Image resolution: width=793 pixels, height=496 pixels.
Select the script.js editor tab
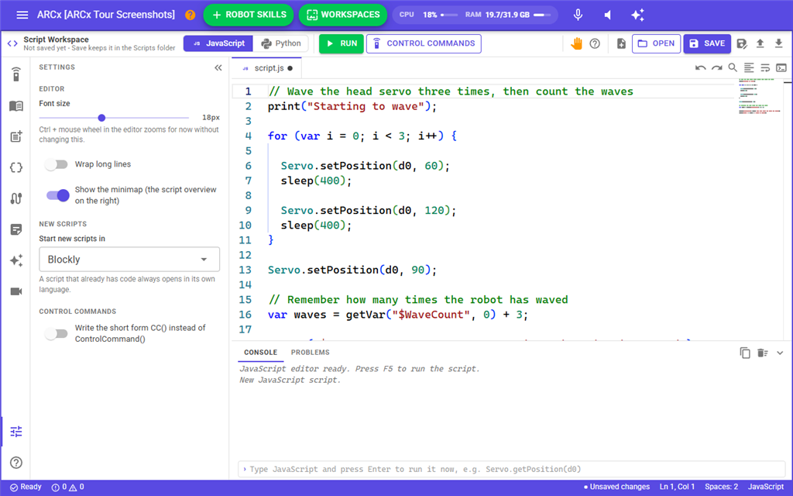click(x=267, y=68)
